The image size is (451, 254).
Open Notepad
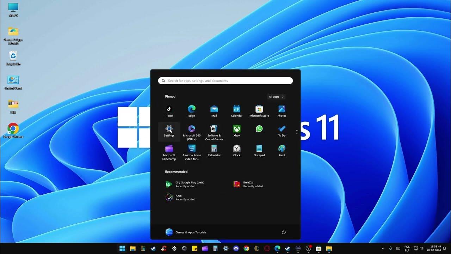coord(259,151)
